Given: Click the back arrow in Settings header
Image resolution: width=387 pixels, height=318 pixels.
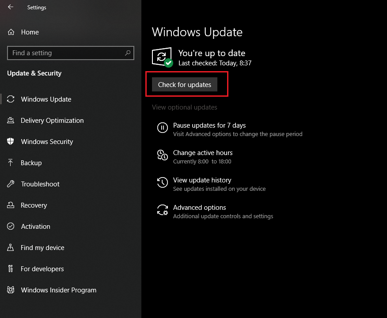Looking at the screenshot, I should click(x=11, y=7).
